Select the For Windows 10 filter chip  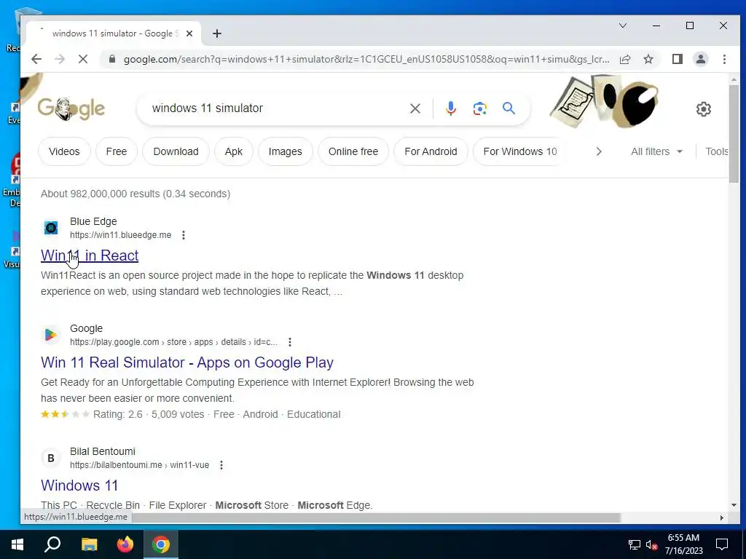pos(519,151)
